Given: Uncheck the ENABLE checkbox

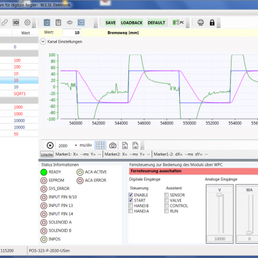Looking at the screenshot, I should click(x=130, y=195).
